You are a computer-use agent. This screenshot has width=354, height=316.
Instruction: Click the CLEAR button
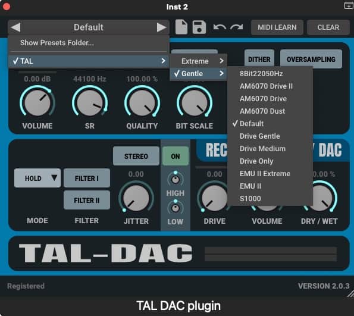[328, 27]
